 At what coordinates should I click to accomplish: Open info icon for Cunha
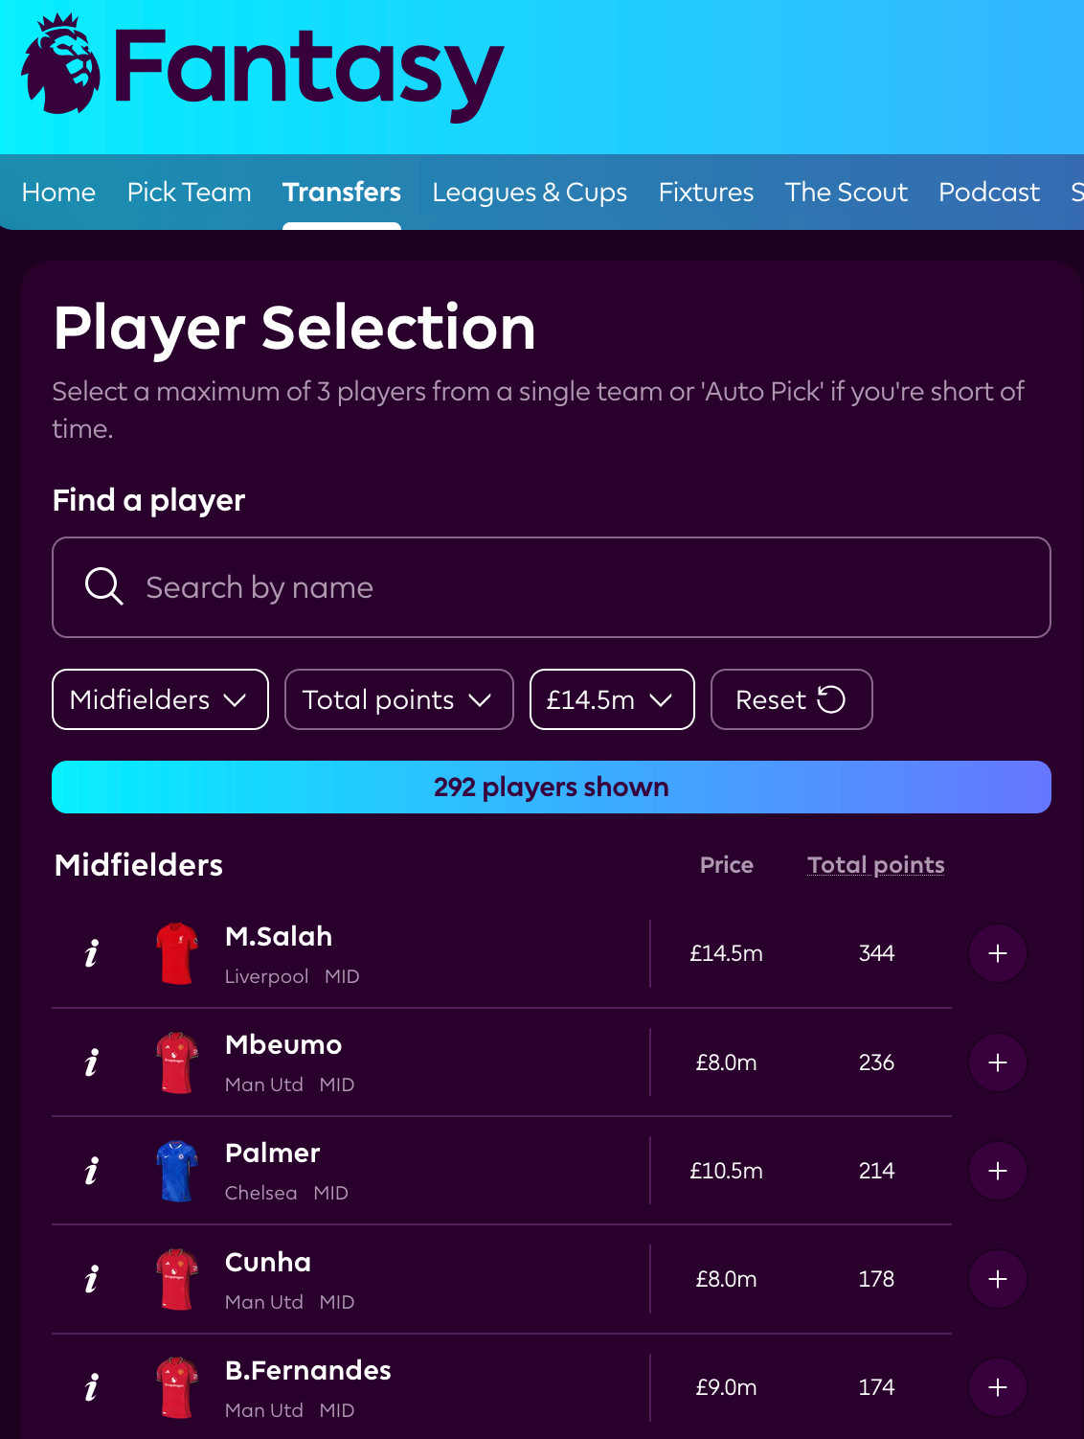click(91, 1279)
